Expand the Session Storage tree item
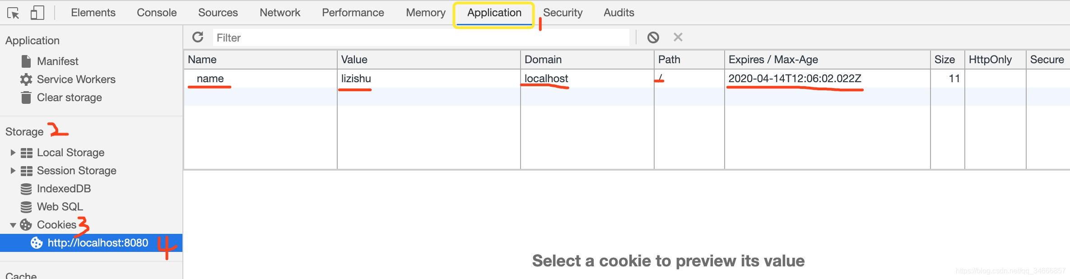Image resolution: width=1070 pixels, height=279 pixels. click(12, 170)
